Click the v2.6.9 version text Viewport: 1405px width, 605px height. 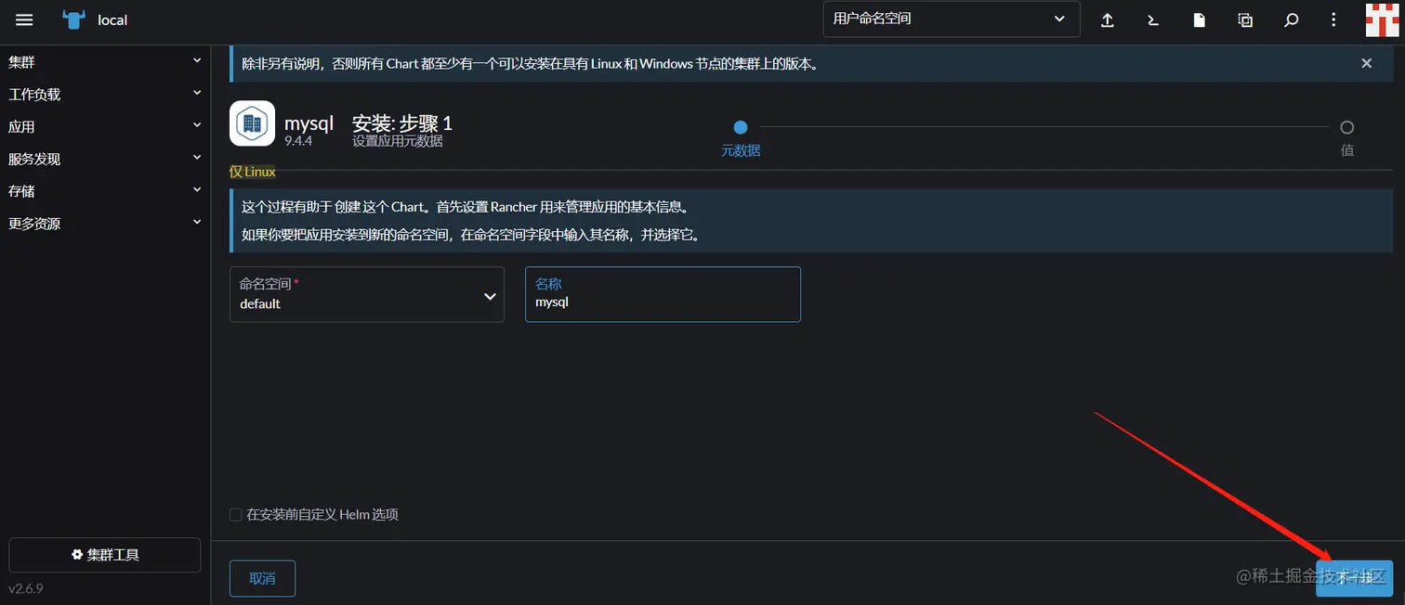(x=26, y=588)
